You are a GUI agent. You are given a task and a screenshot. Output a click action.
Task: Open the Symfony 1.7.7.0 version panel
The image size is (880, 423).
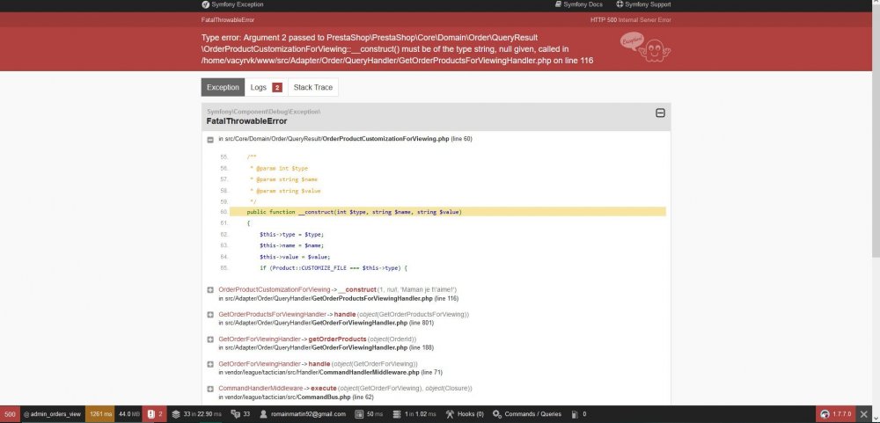[836, 414]
